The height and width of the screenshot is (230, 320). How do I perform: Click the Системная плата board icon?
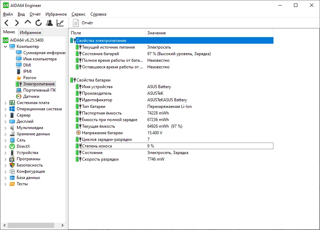tap(12, 103)
